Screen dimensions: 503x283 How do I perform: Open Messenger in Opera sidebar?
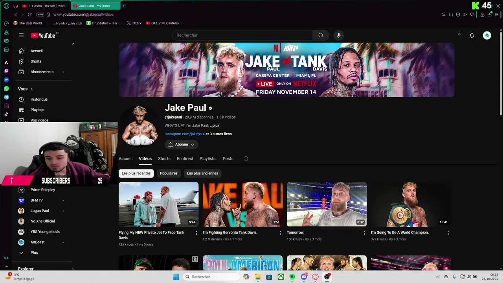6,80
